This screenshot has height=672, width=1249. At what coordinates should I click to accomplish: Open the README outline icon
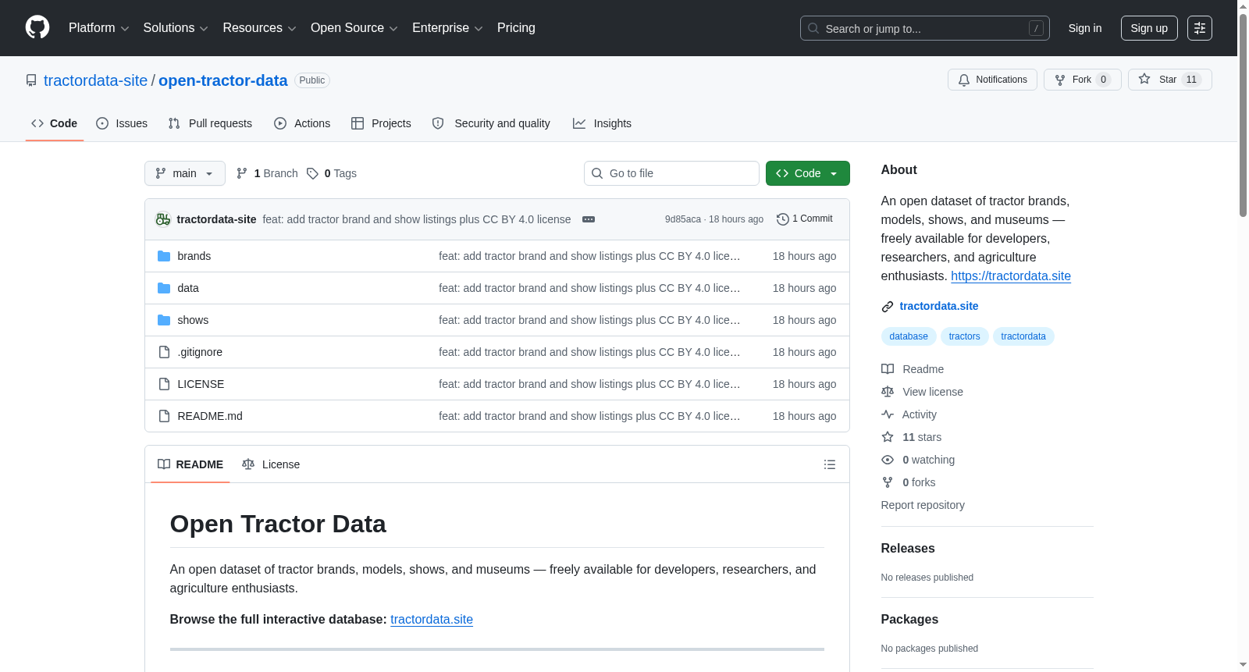tap(830, 464)
